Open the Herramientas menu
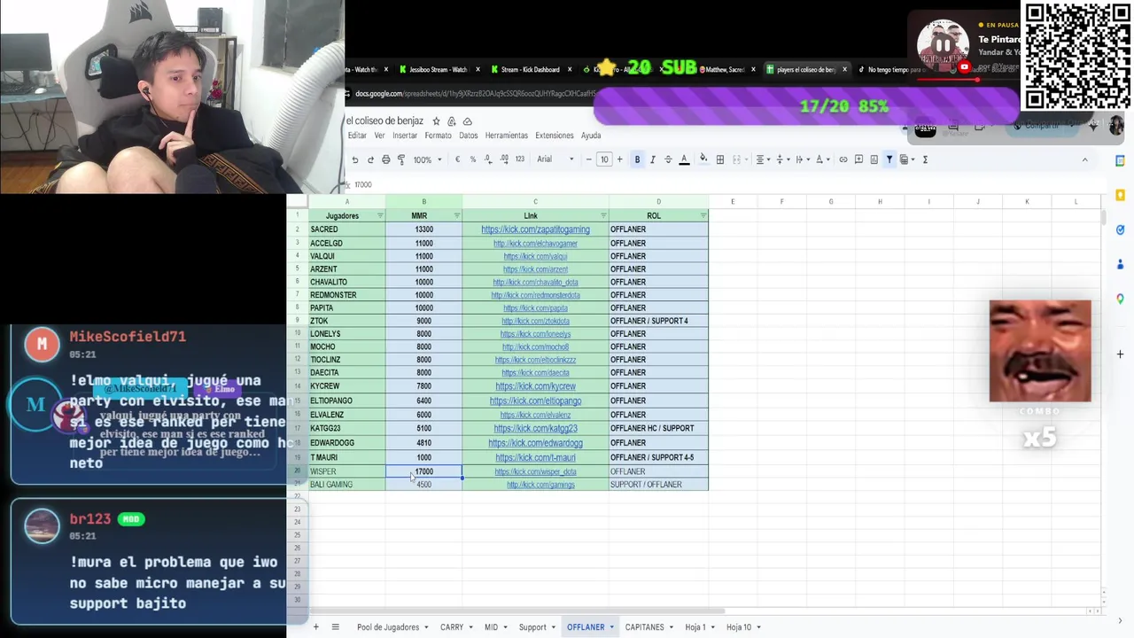Screen dimensions: 1134x638 (x=507, y=136)
